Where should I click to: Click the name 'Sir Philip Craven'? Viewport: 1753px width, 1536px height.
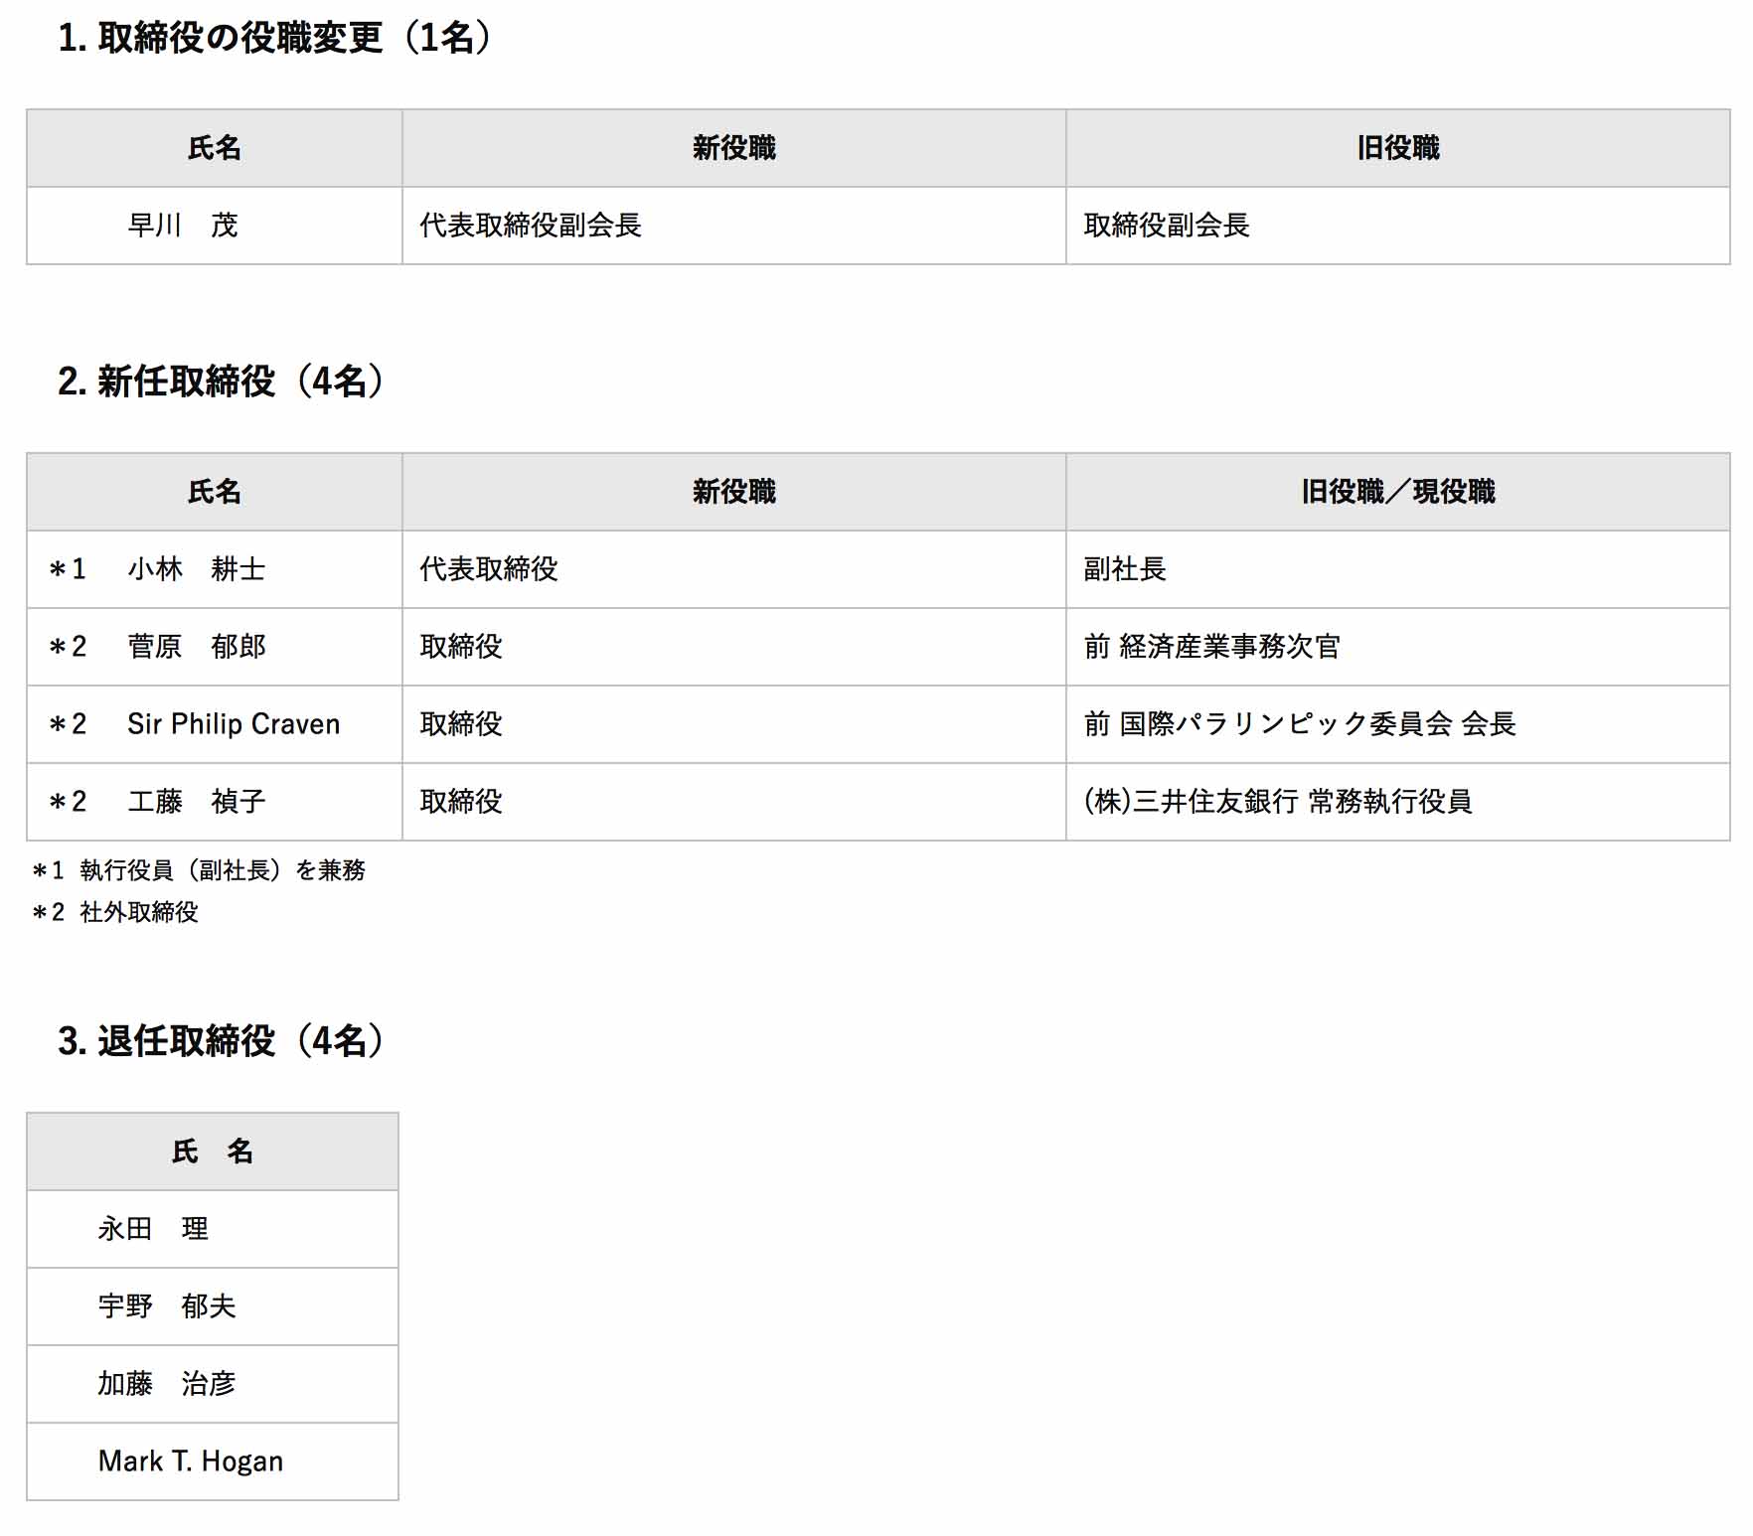(x=234, y=724)
